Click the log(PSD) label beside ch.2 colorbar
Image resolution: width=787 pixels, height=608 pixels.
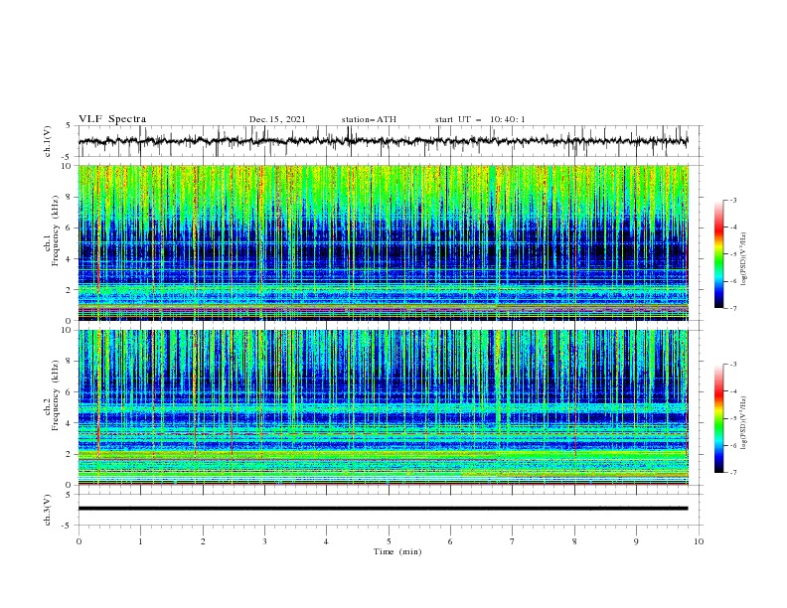(x=744, y=423)
